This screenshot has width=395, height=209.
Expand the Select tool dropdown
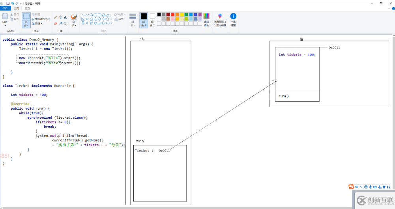(26, 24)
